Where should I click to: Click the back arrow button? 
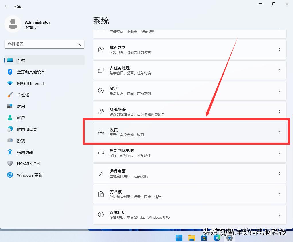tap(6, 6)
